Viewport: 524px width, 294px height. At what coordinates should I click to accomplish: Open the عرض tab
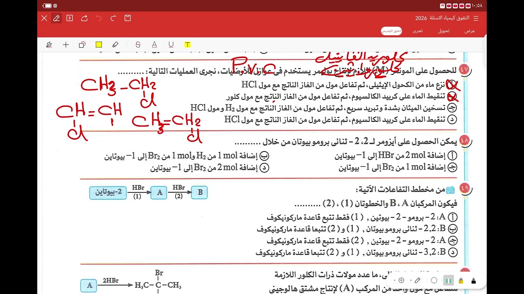coord(470,31)
